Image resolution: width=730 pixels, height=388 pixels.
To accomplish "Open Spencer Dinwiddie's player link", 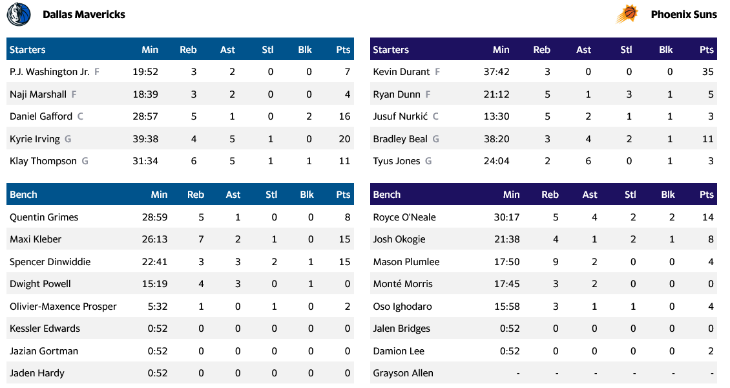I will click(50, 262).
